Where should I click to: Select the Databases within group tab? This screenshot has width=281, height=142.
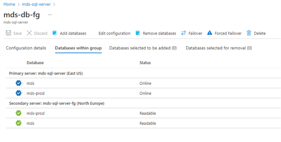[x=78, y=48]
